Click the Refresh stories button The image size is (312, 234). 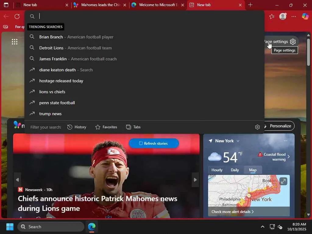click(154, 143)
